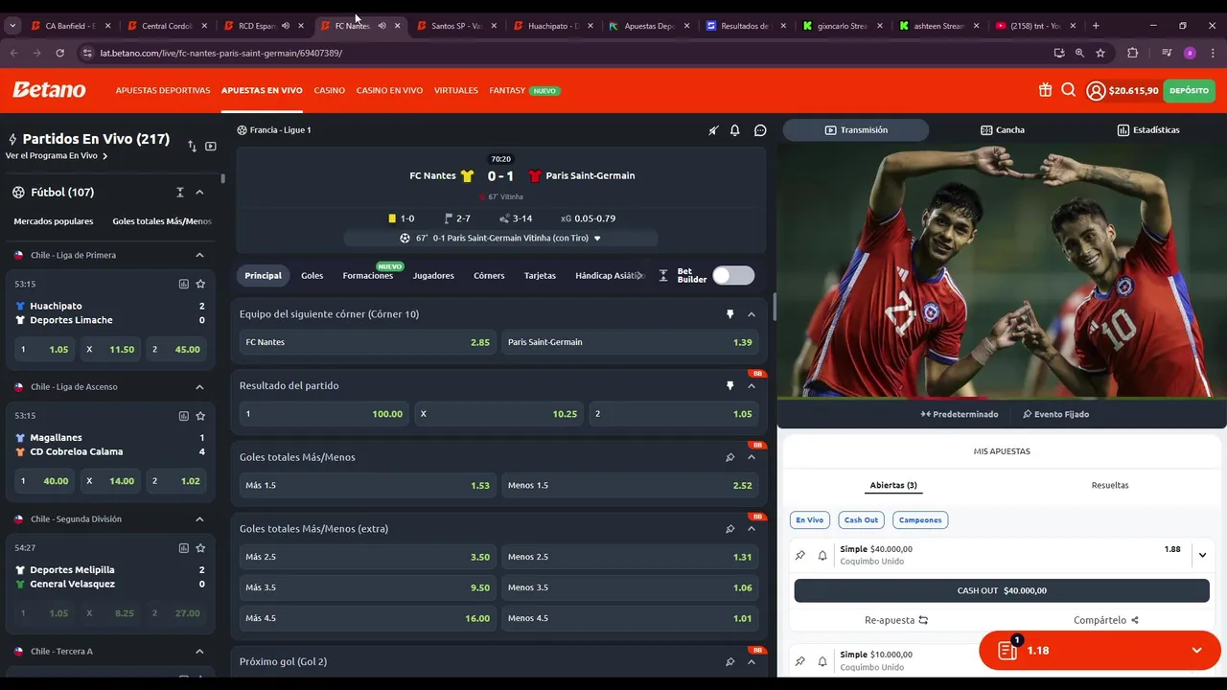The height and width of the screenshot is (690, 1227).
Task: Open Ver el Programa En Vivo link
Action: [57, 156]
